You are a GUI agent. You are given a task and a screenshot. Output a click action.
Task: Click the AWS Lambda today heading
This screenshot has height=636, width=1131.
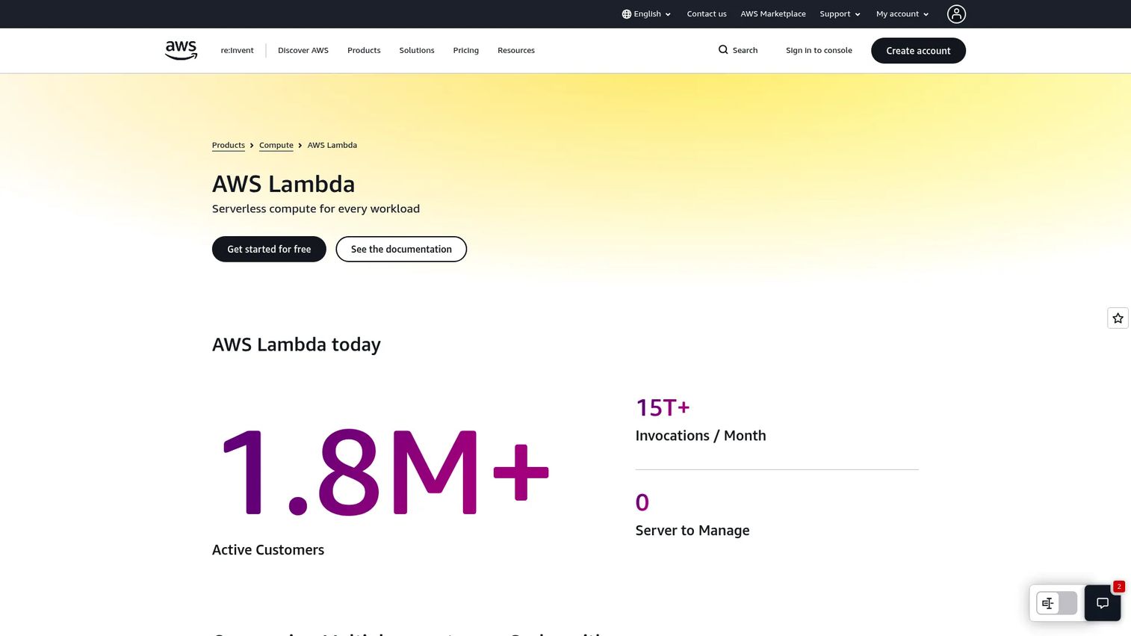pyautogui.click(x=297, y=345)
